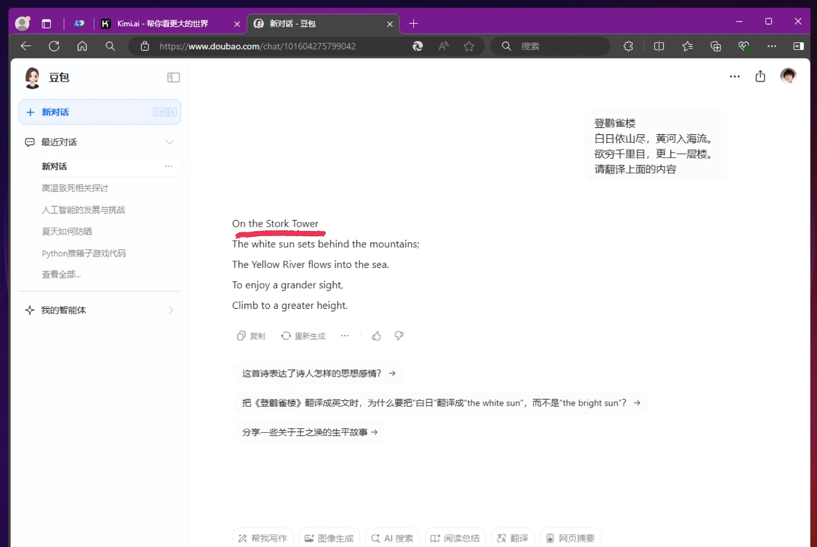Open the chat's three-dot options menu

point(734,76)
